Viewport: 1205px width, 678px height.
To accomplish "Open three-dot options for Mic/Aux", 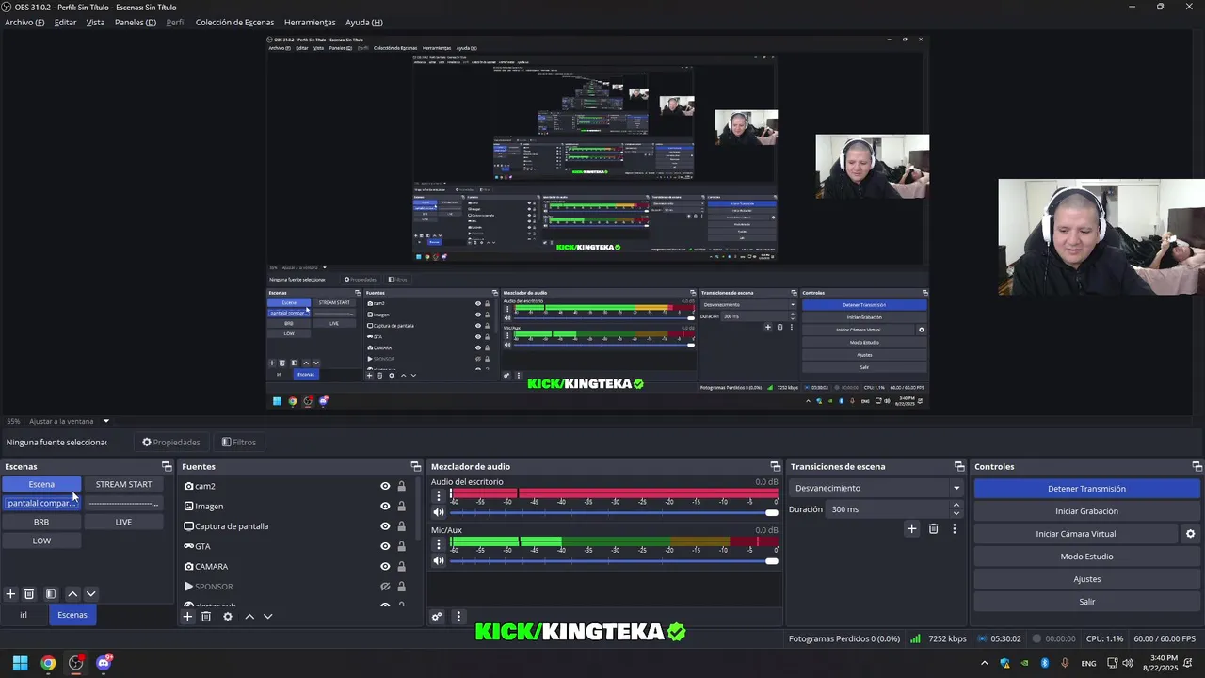I will (438, 543).
